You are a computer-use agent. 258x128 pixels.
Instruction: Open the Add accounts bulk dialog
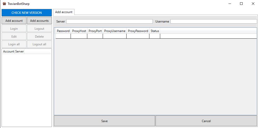(x=39, y=21)
